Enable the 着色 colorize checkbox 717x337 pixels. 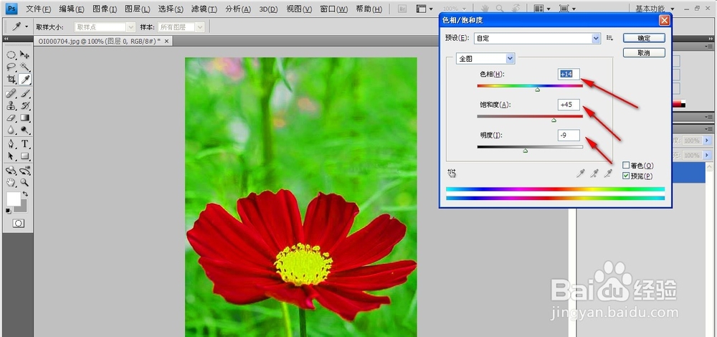(626, 165)
